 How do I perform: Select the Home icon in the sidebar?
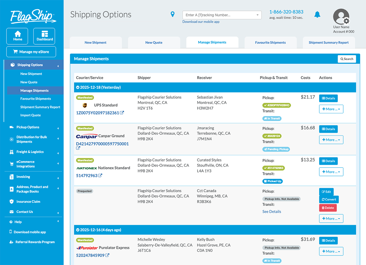(x=17, y=36)
